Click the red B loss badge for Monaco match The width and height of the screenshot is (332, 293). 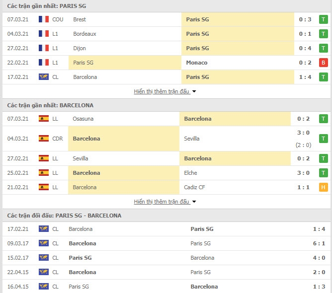tap(324, 63)
